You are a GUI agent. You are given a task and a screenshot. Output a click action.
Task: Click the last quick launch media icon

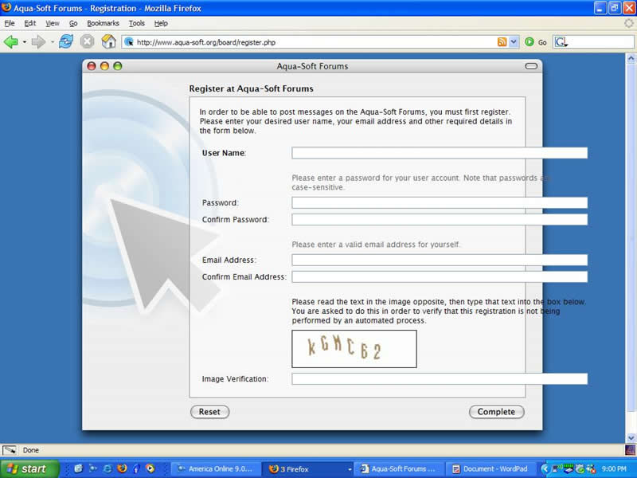coord(150,468)
